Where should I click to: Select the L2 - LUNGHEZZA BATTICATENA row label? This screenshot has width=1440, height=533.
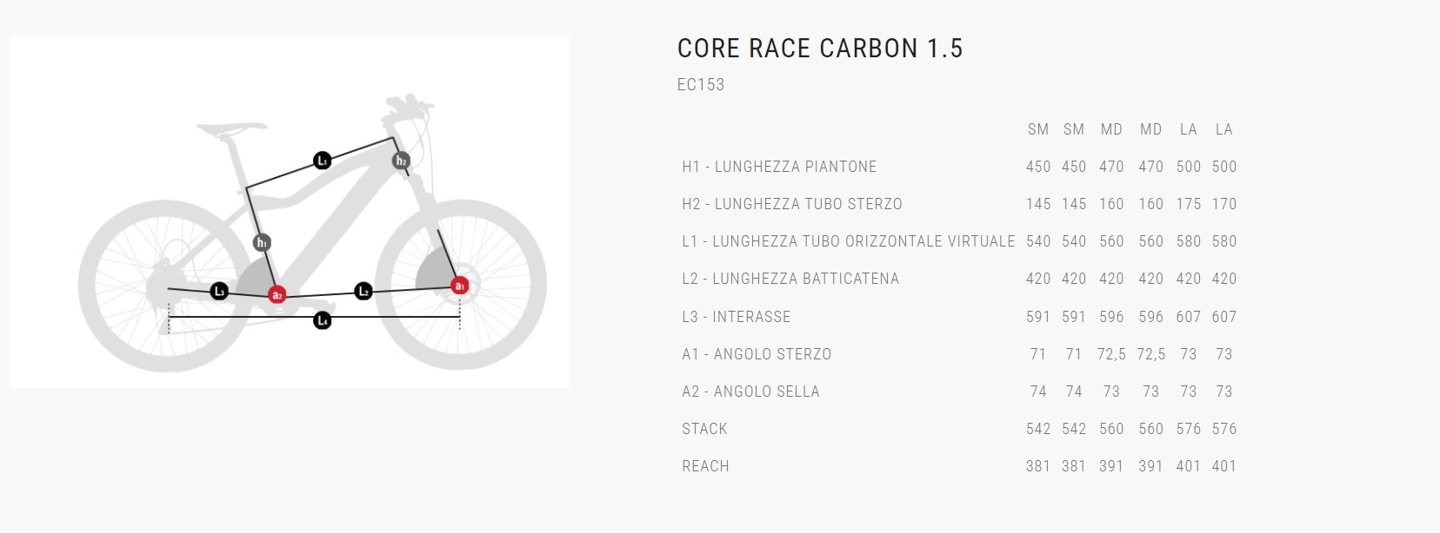(790, 279)
